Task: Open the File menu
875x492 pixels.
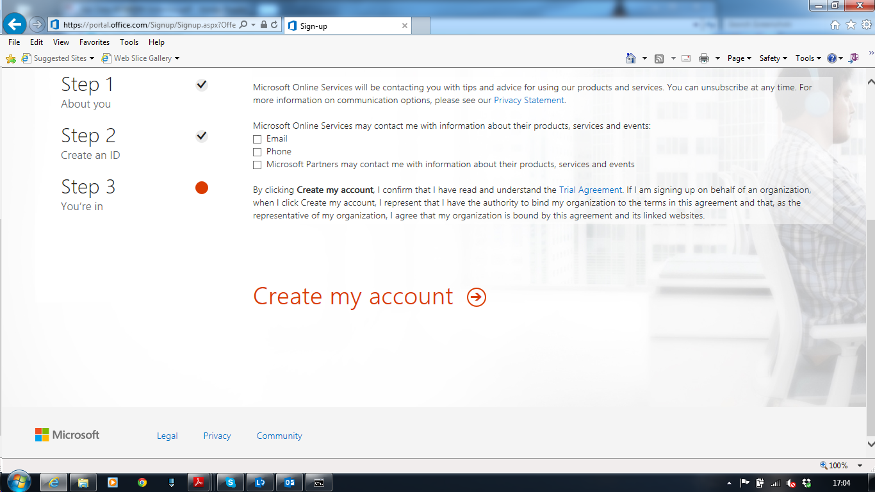Action: [x=14, y=42]
